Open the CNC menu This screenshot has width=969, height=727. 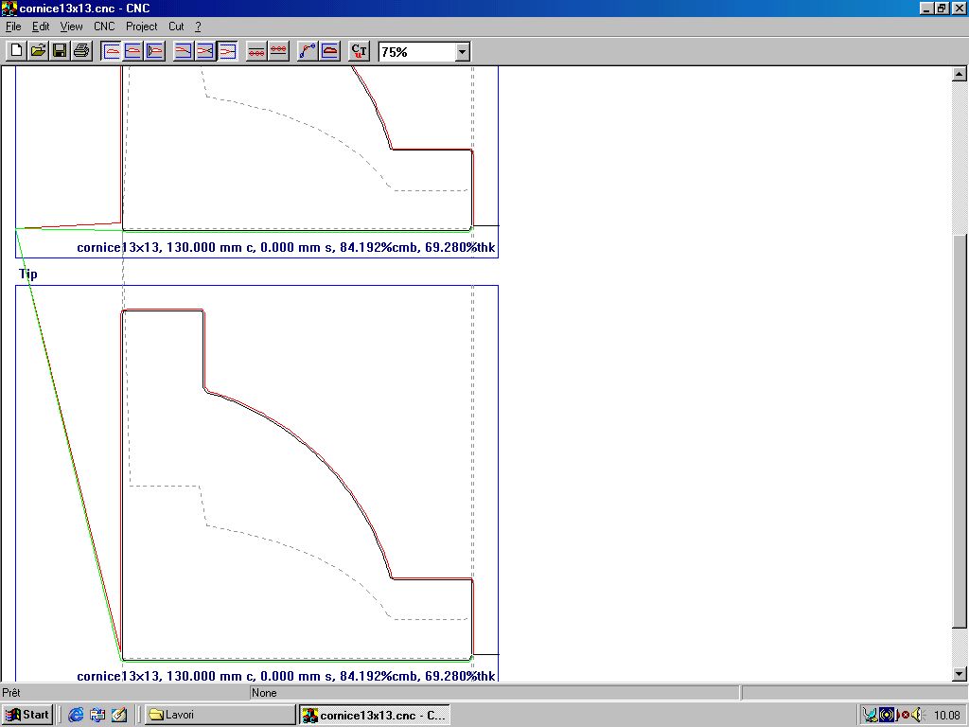[x=104, y=27]
